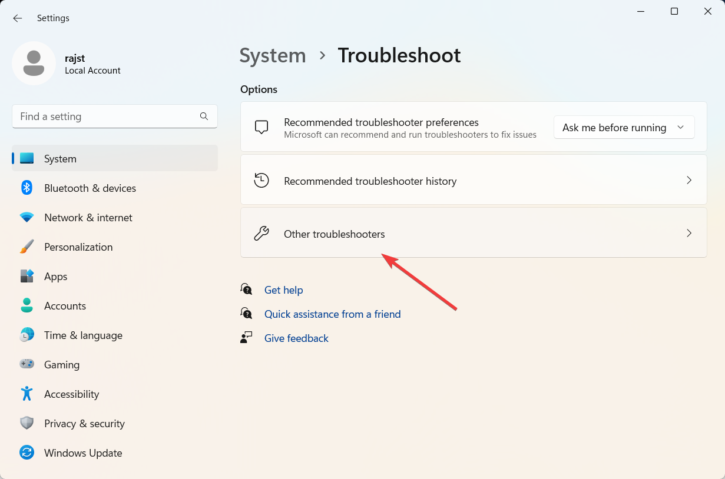
Task: Go to Gaming settings
Action: click(x=115, y=364)
